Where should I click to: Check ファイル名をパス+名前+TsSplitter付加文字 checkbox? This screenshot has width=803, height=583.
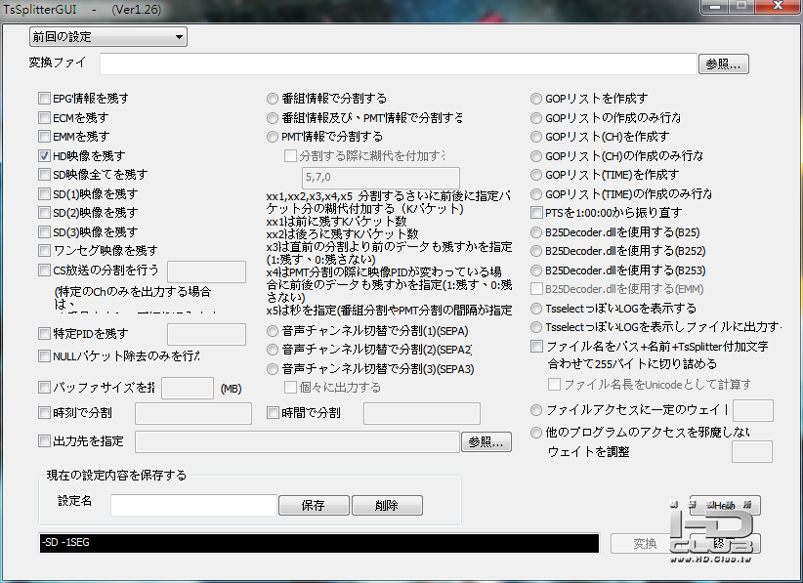click(x=536, y=347)
